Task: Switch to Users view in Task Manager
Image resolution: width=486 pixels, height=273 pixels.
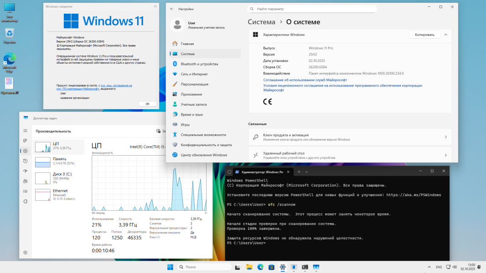Action: point(26,181)
